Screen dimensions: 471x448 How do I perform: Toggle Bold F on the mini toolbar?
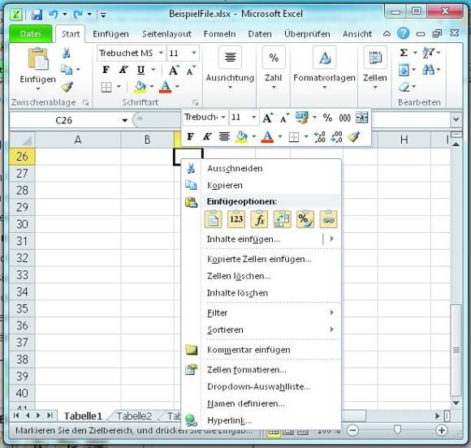pos(190,137)
